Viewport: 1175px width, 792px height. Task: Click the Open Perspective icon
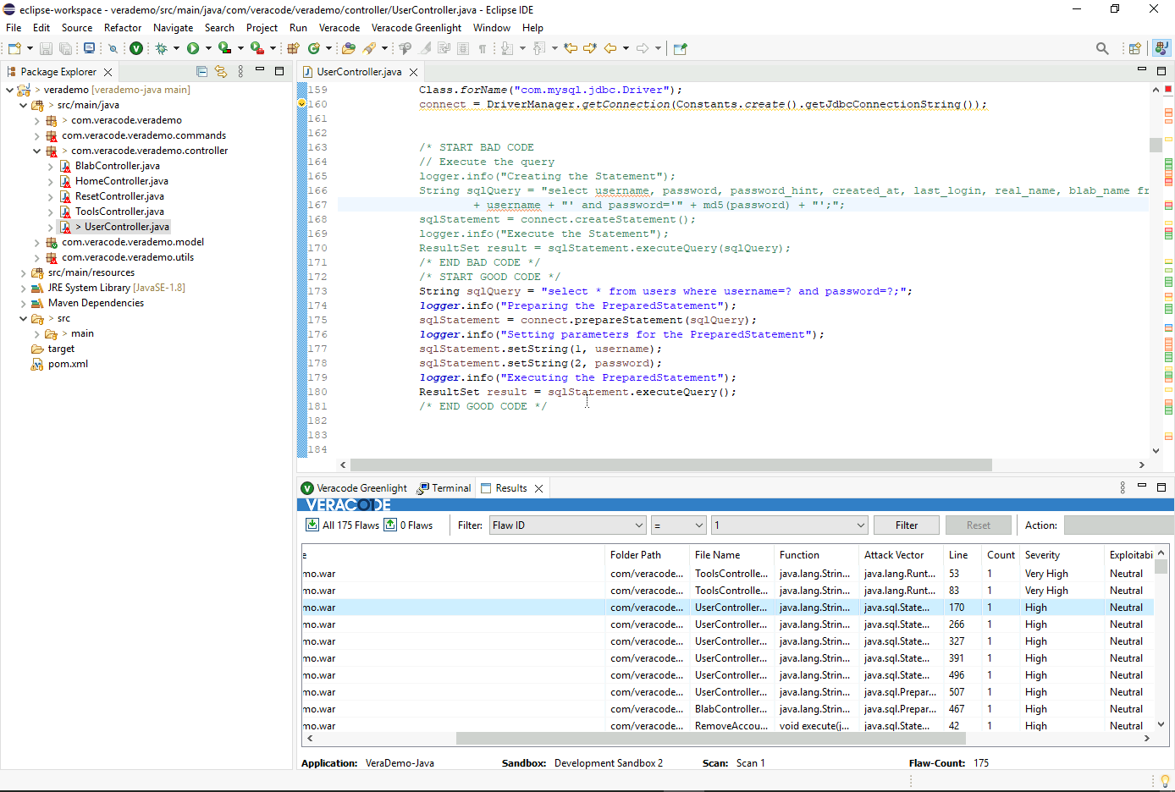pyautogui.click(x=1135, y=48)
